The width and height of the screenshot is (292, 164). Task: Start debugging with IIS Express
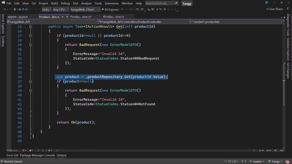point(110,10)
